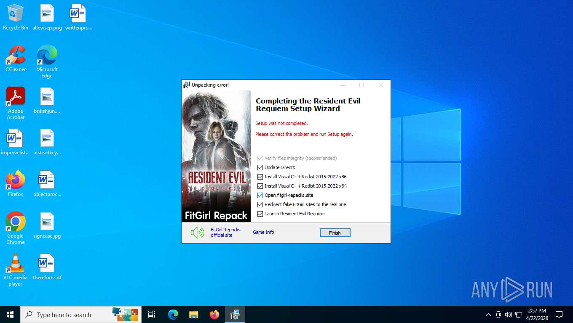Open FitGirl Repacks official site link

tap(225, 233)
